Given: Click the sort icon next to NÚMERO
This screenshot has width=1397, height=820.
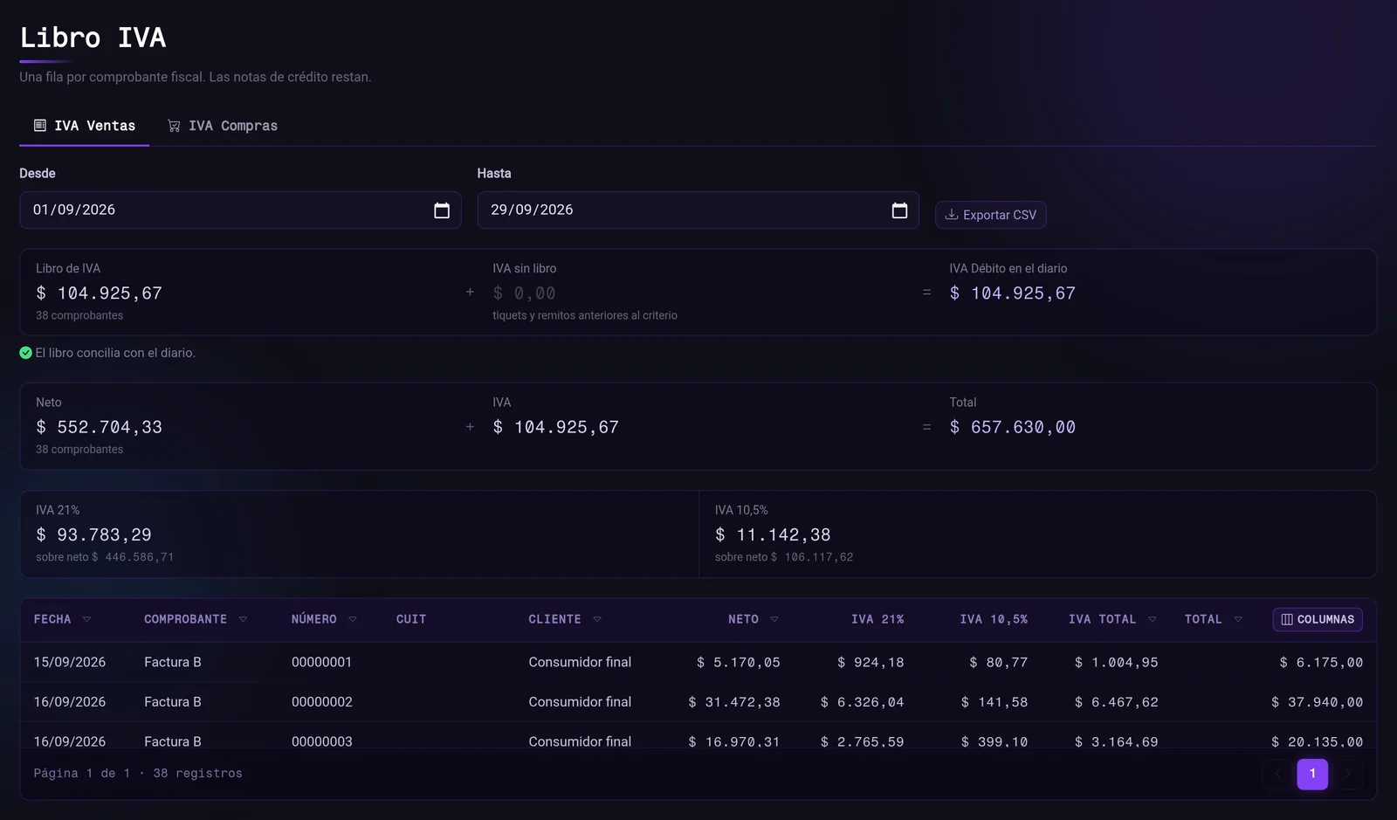Looking at the screenshot, I should tap(353, 619).
